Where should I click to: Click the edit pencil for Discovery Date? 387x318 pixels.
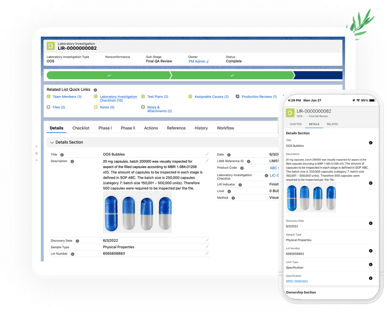click(x=207, y=240)
